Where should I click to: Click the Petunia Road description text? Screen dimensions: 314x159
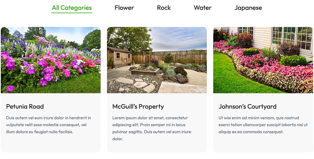[x=49, y=125]
